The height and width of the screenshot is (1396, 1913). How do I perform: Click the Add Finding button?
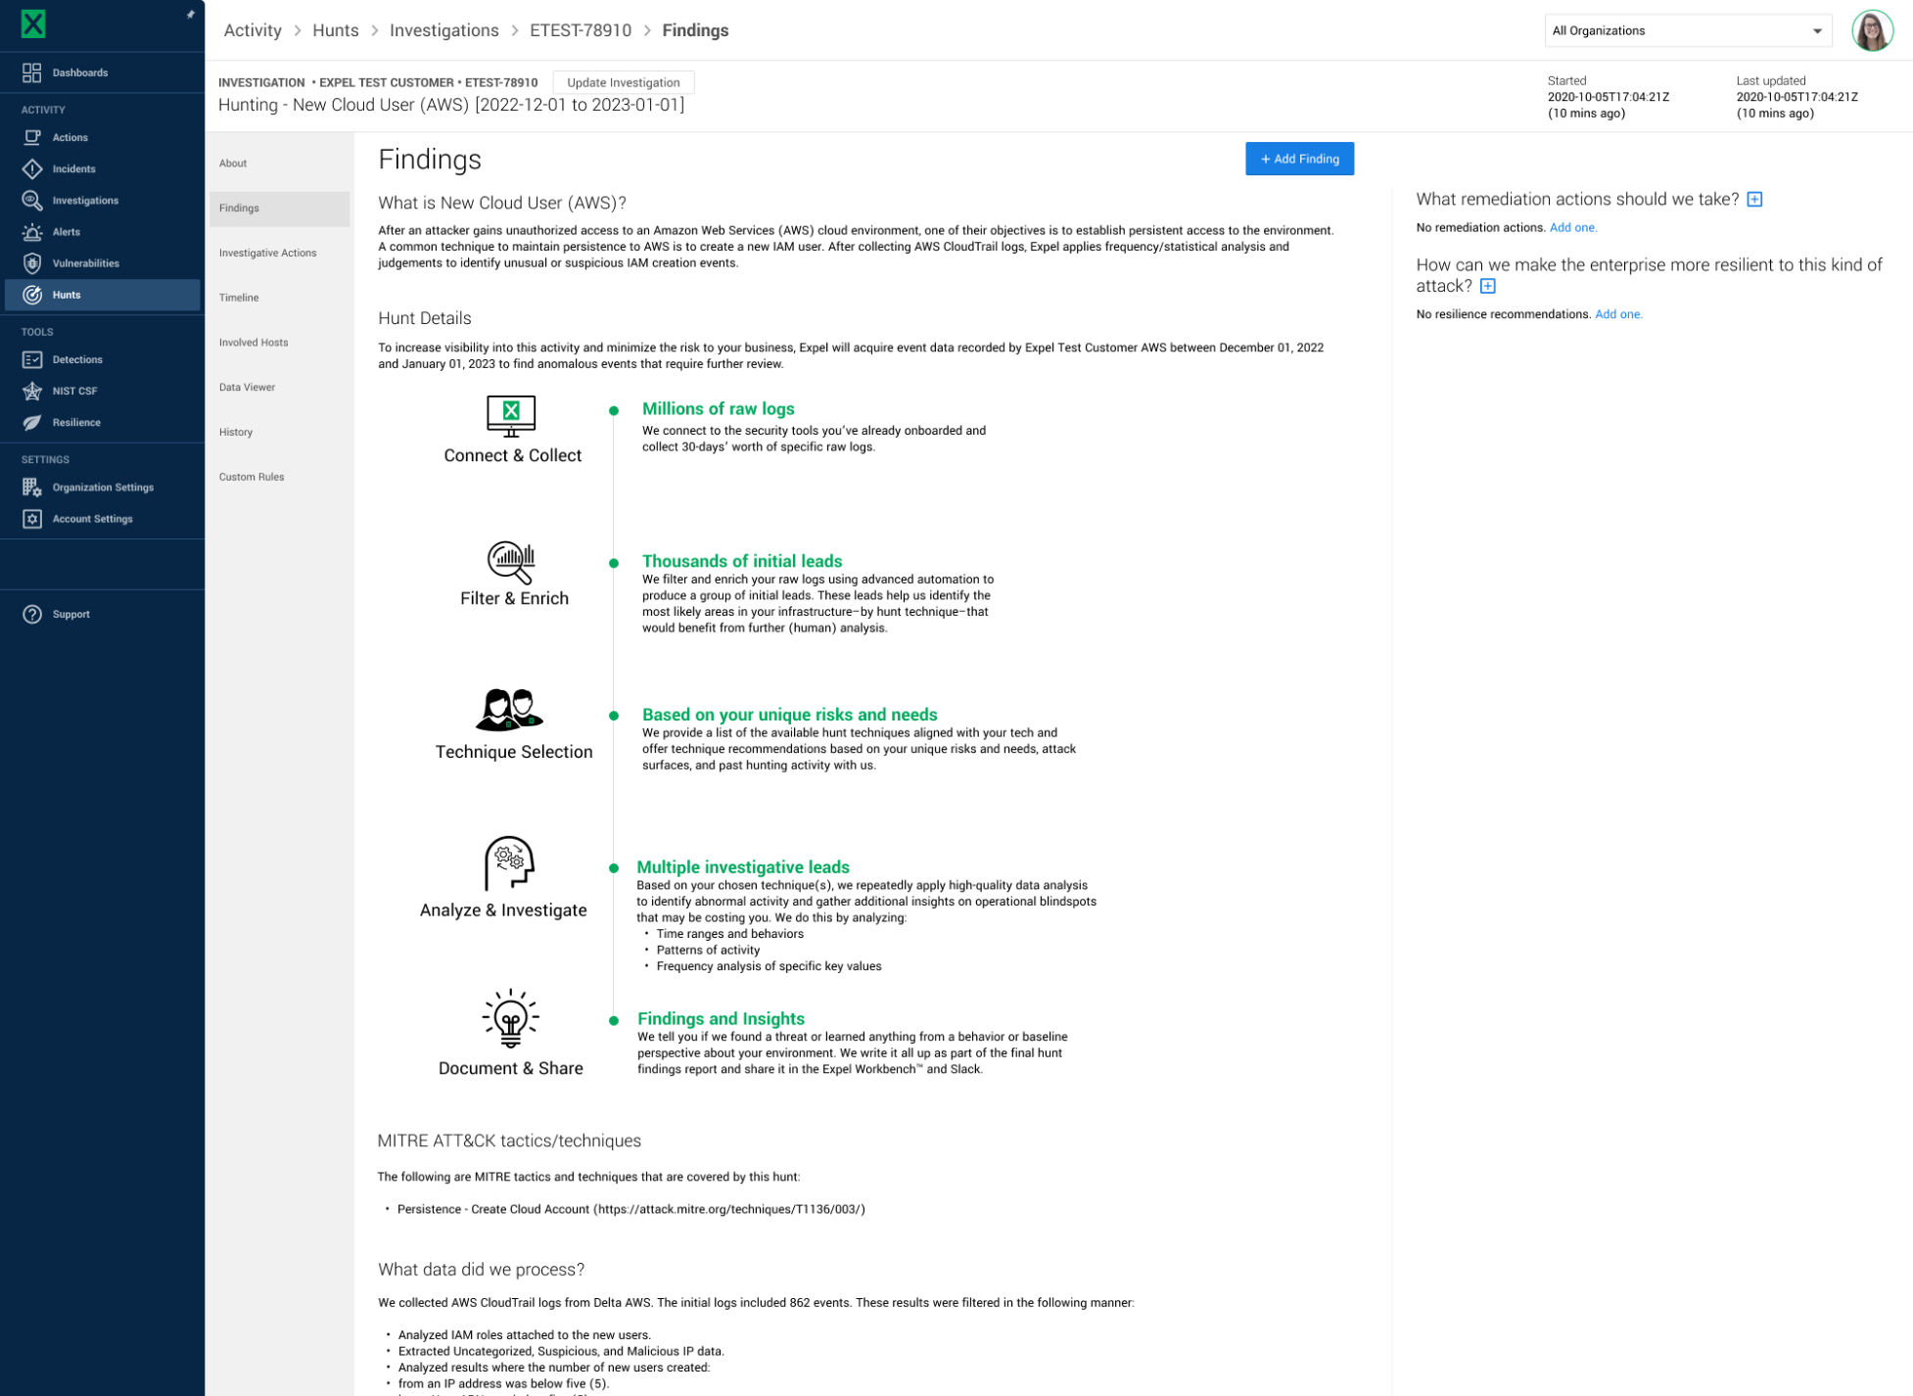(1299, 159)
